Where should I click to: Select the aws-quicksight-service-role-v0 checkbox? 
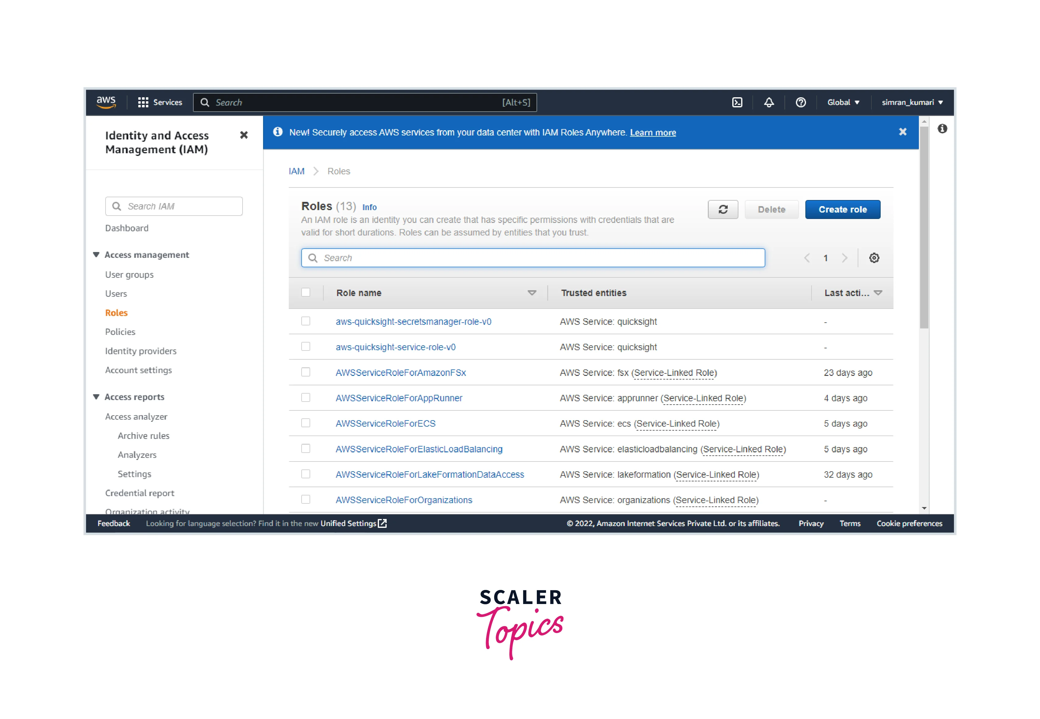306,347
